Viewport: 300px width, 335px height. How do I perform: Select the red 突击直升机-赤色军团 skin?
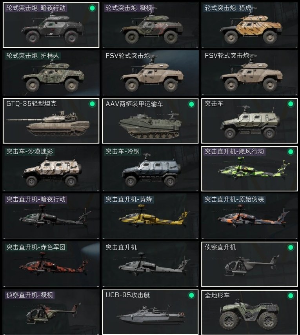point(51,264)
